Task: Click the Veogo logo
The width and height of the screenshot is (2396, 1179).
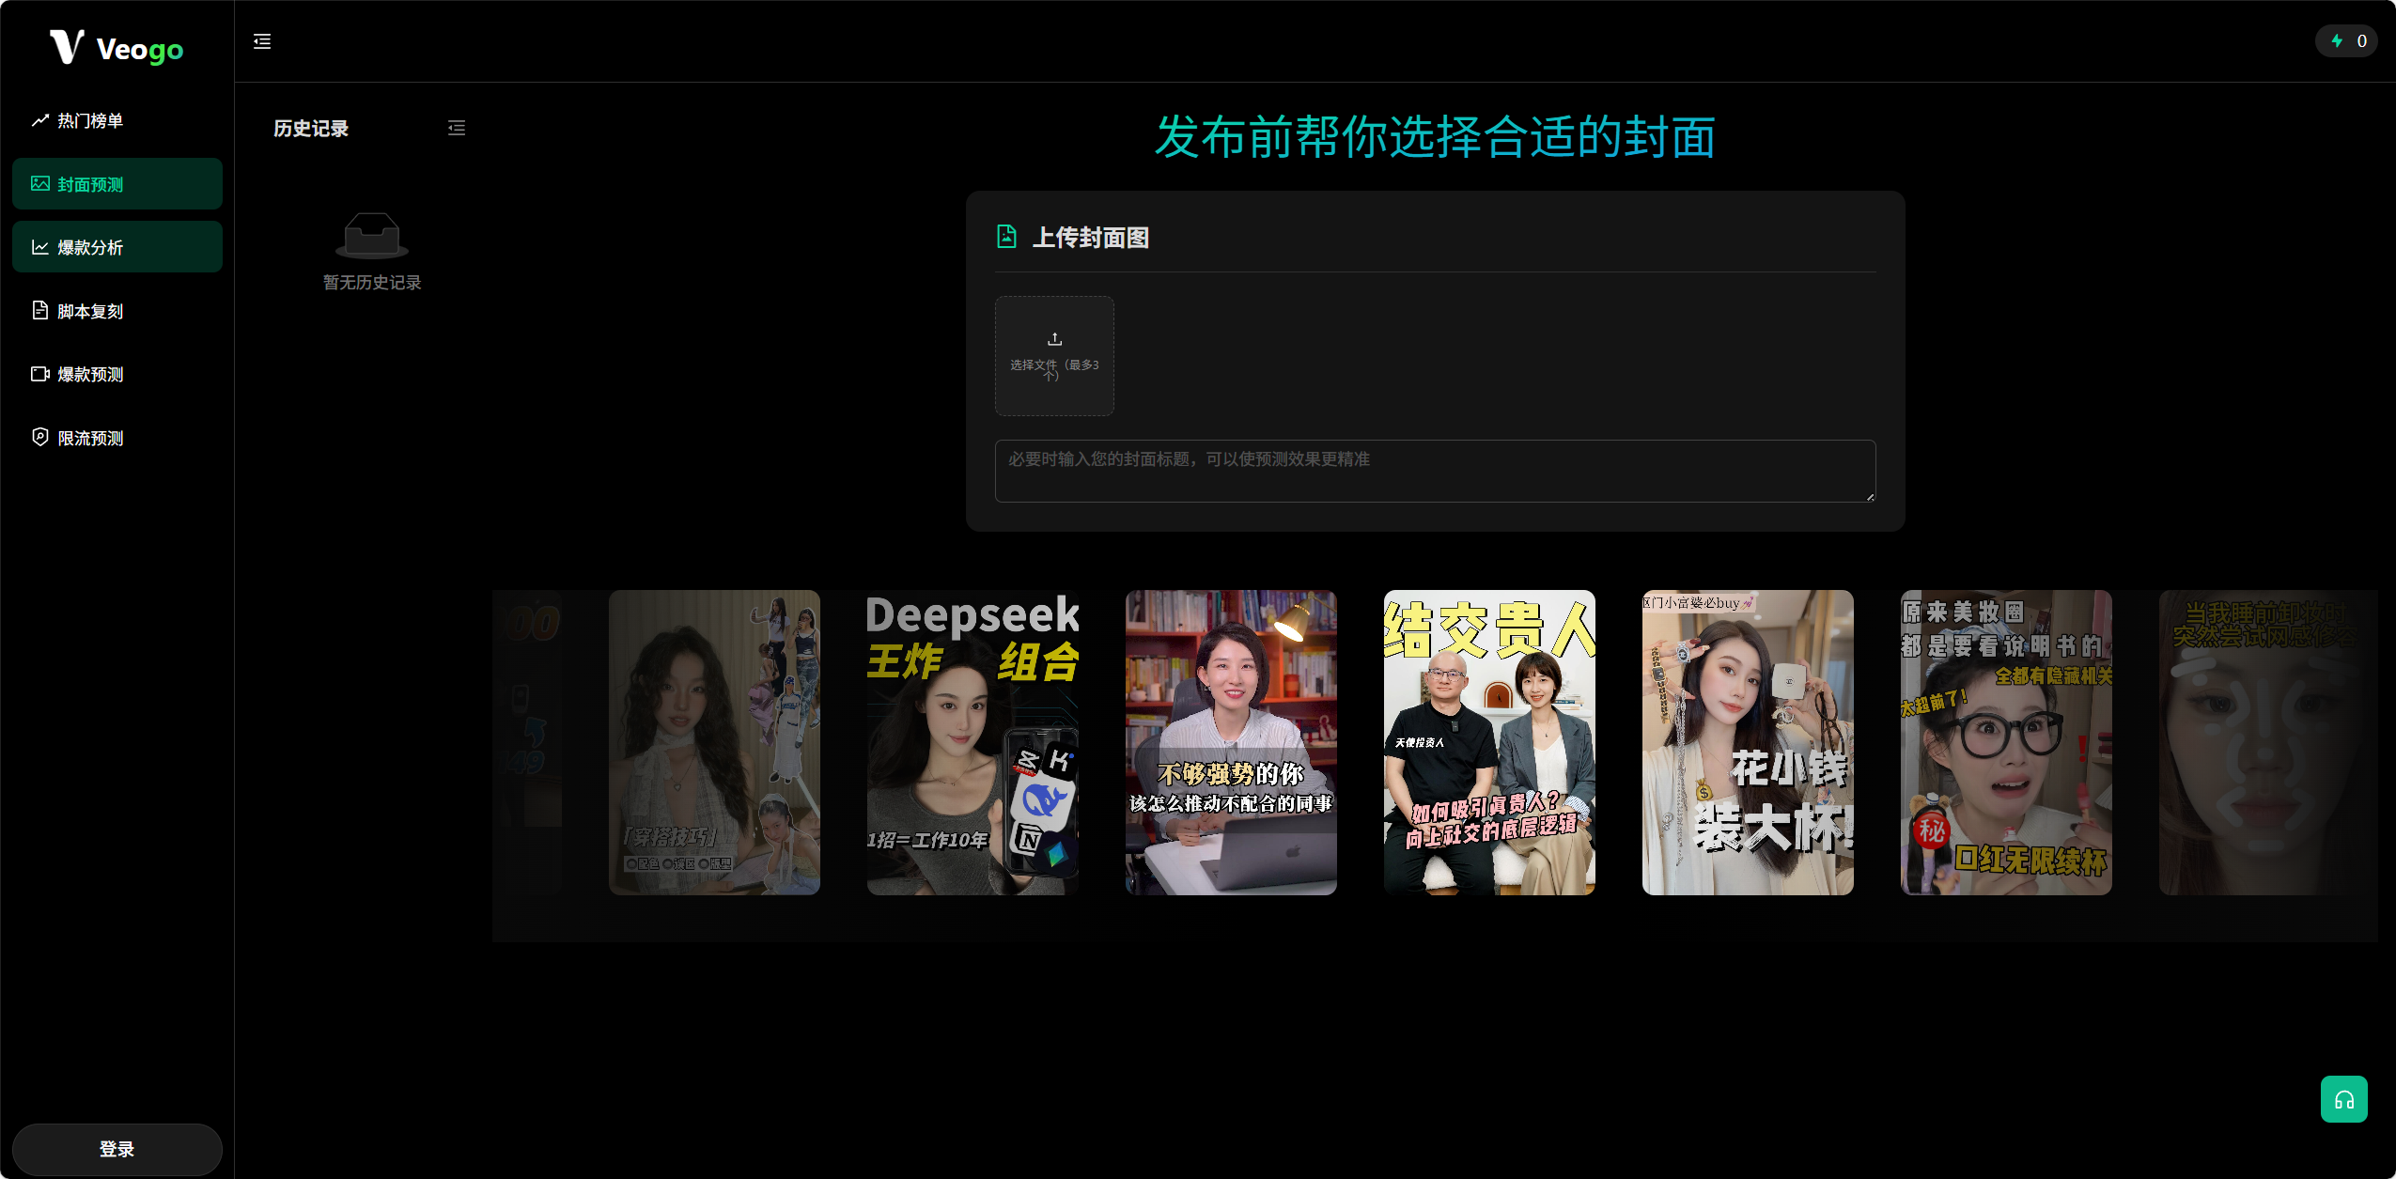Action: (x=117, y=47)
